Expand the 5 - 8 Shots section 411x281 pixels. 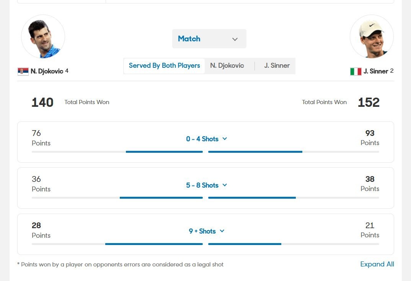[202, 185]
